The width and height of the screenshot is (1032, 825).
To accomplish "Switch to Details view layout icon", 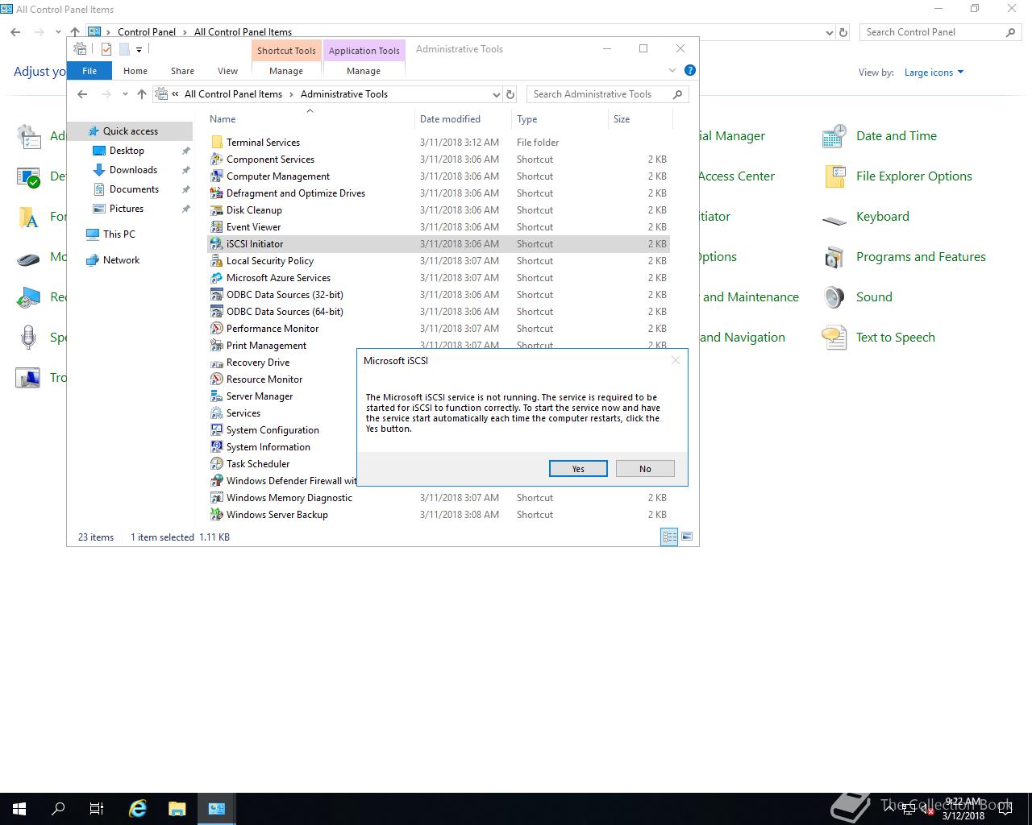I will [669, 537].
